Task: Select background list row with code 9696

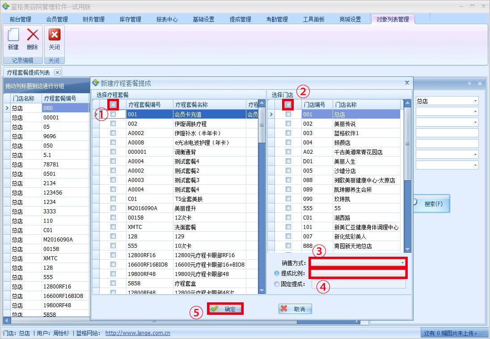Action: click(x=46, y=136)
